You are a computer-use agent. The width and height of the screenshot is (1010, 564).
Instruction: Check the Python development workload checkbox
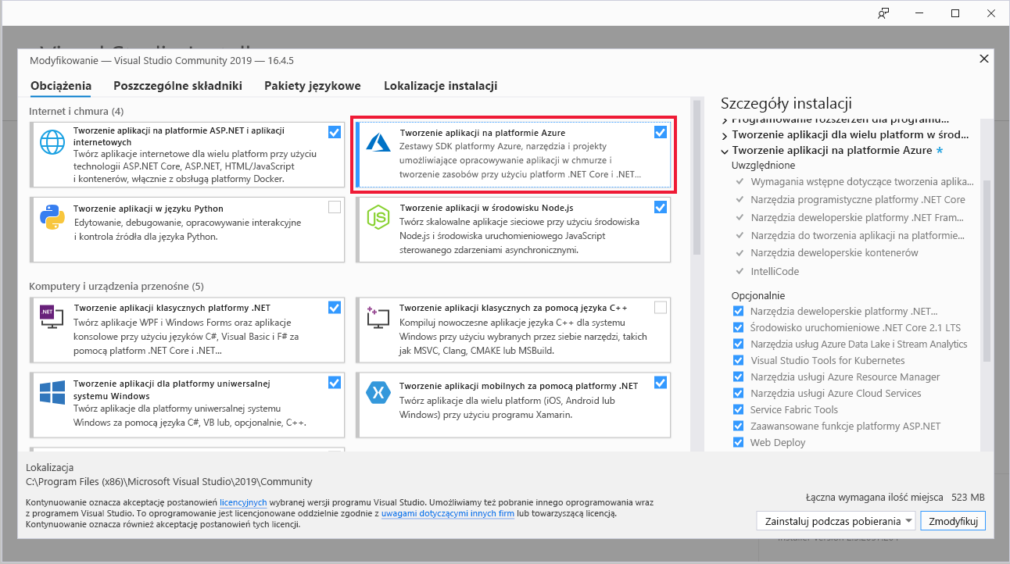(335, 207)
